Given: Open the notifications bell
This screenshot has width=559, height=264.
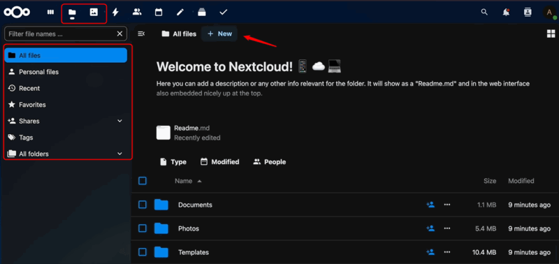Looking at the screenshot, I should [x=506, y=12].
